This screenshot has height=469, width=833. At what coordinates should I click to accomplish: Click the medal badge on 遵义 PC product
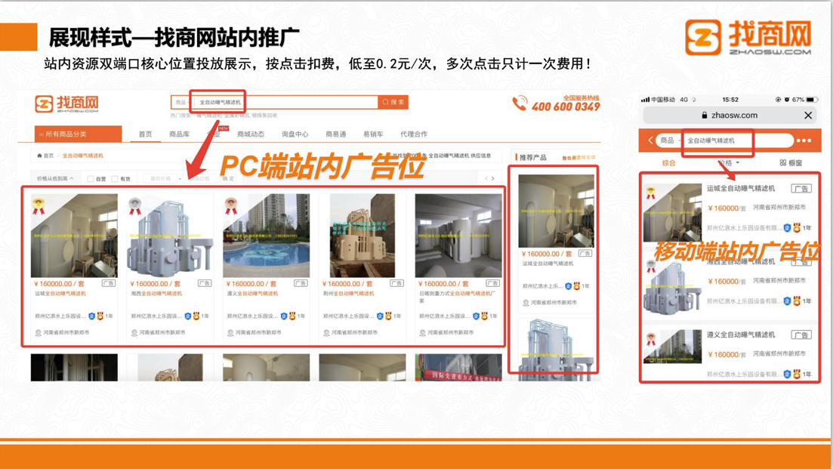tap(230, 205)
